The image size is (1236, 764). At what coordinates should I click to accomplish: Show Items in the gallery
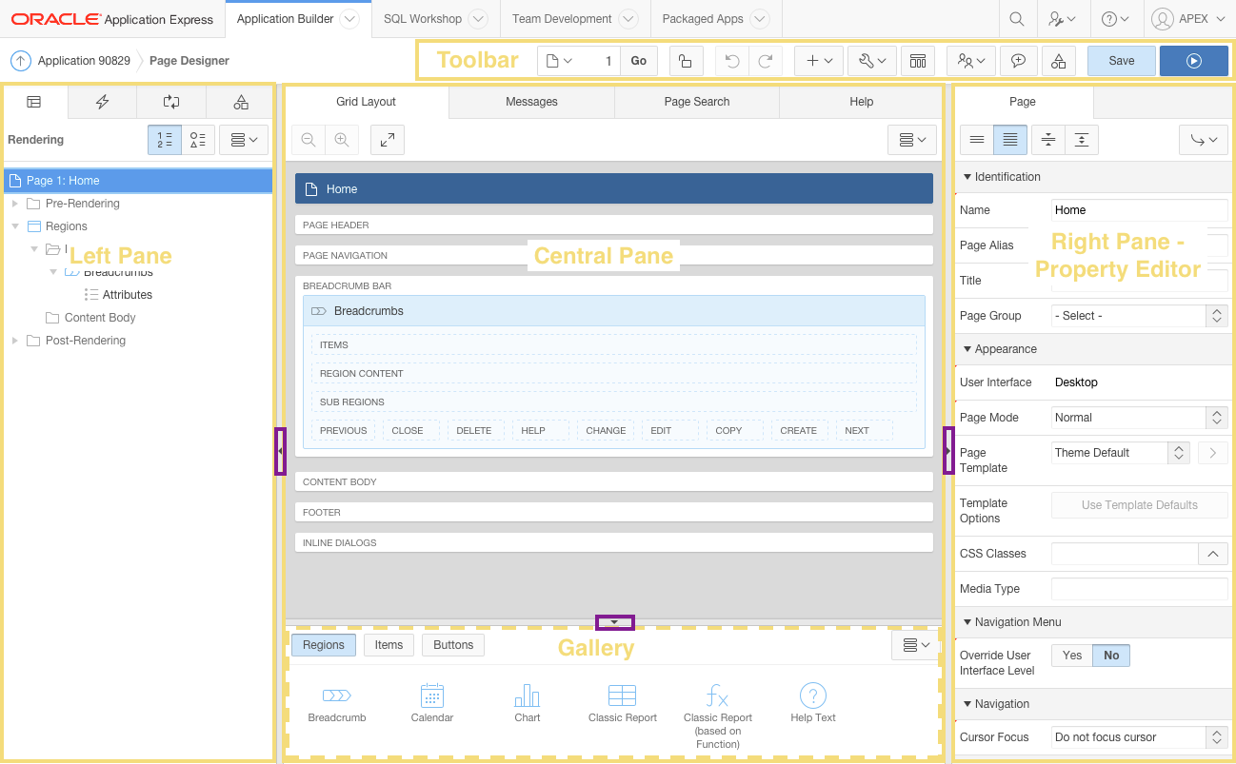pos(389,645)
